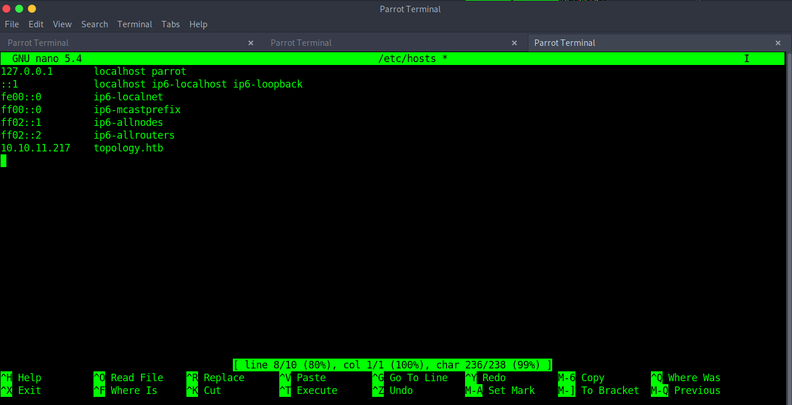Click the green window maximize button
This screenshot has height=405, width=792.
pos(19,9)
